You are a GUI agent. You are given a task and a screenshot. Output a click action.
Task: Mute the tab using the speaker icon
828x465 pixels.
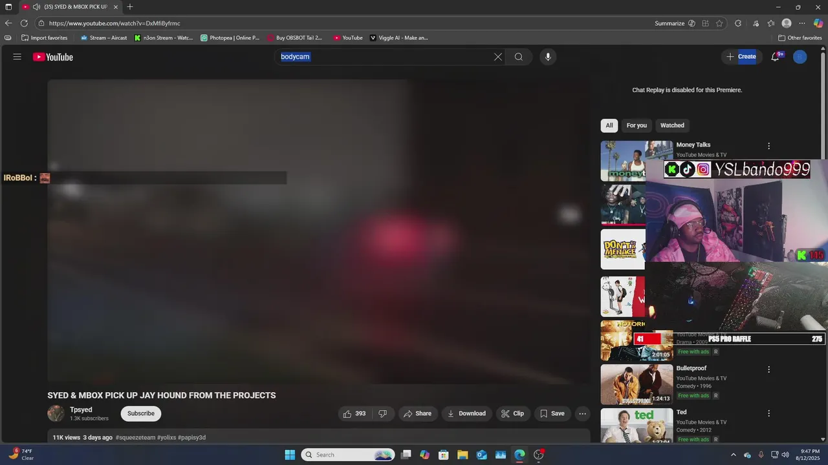pos(36,7)
